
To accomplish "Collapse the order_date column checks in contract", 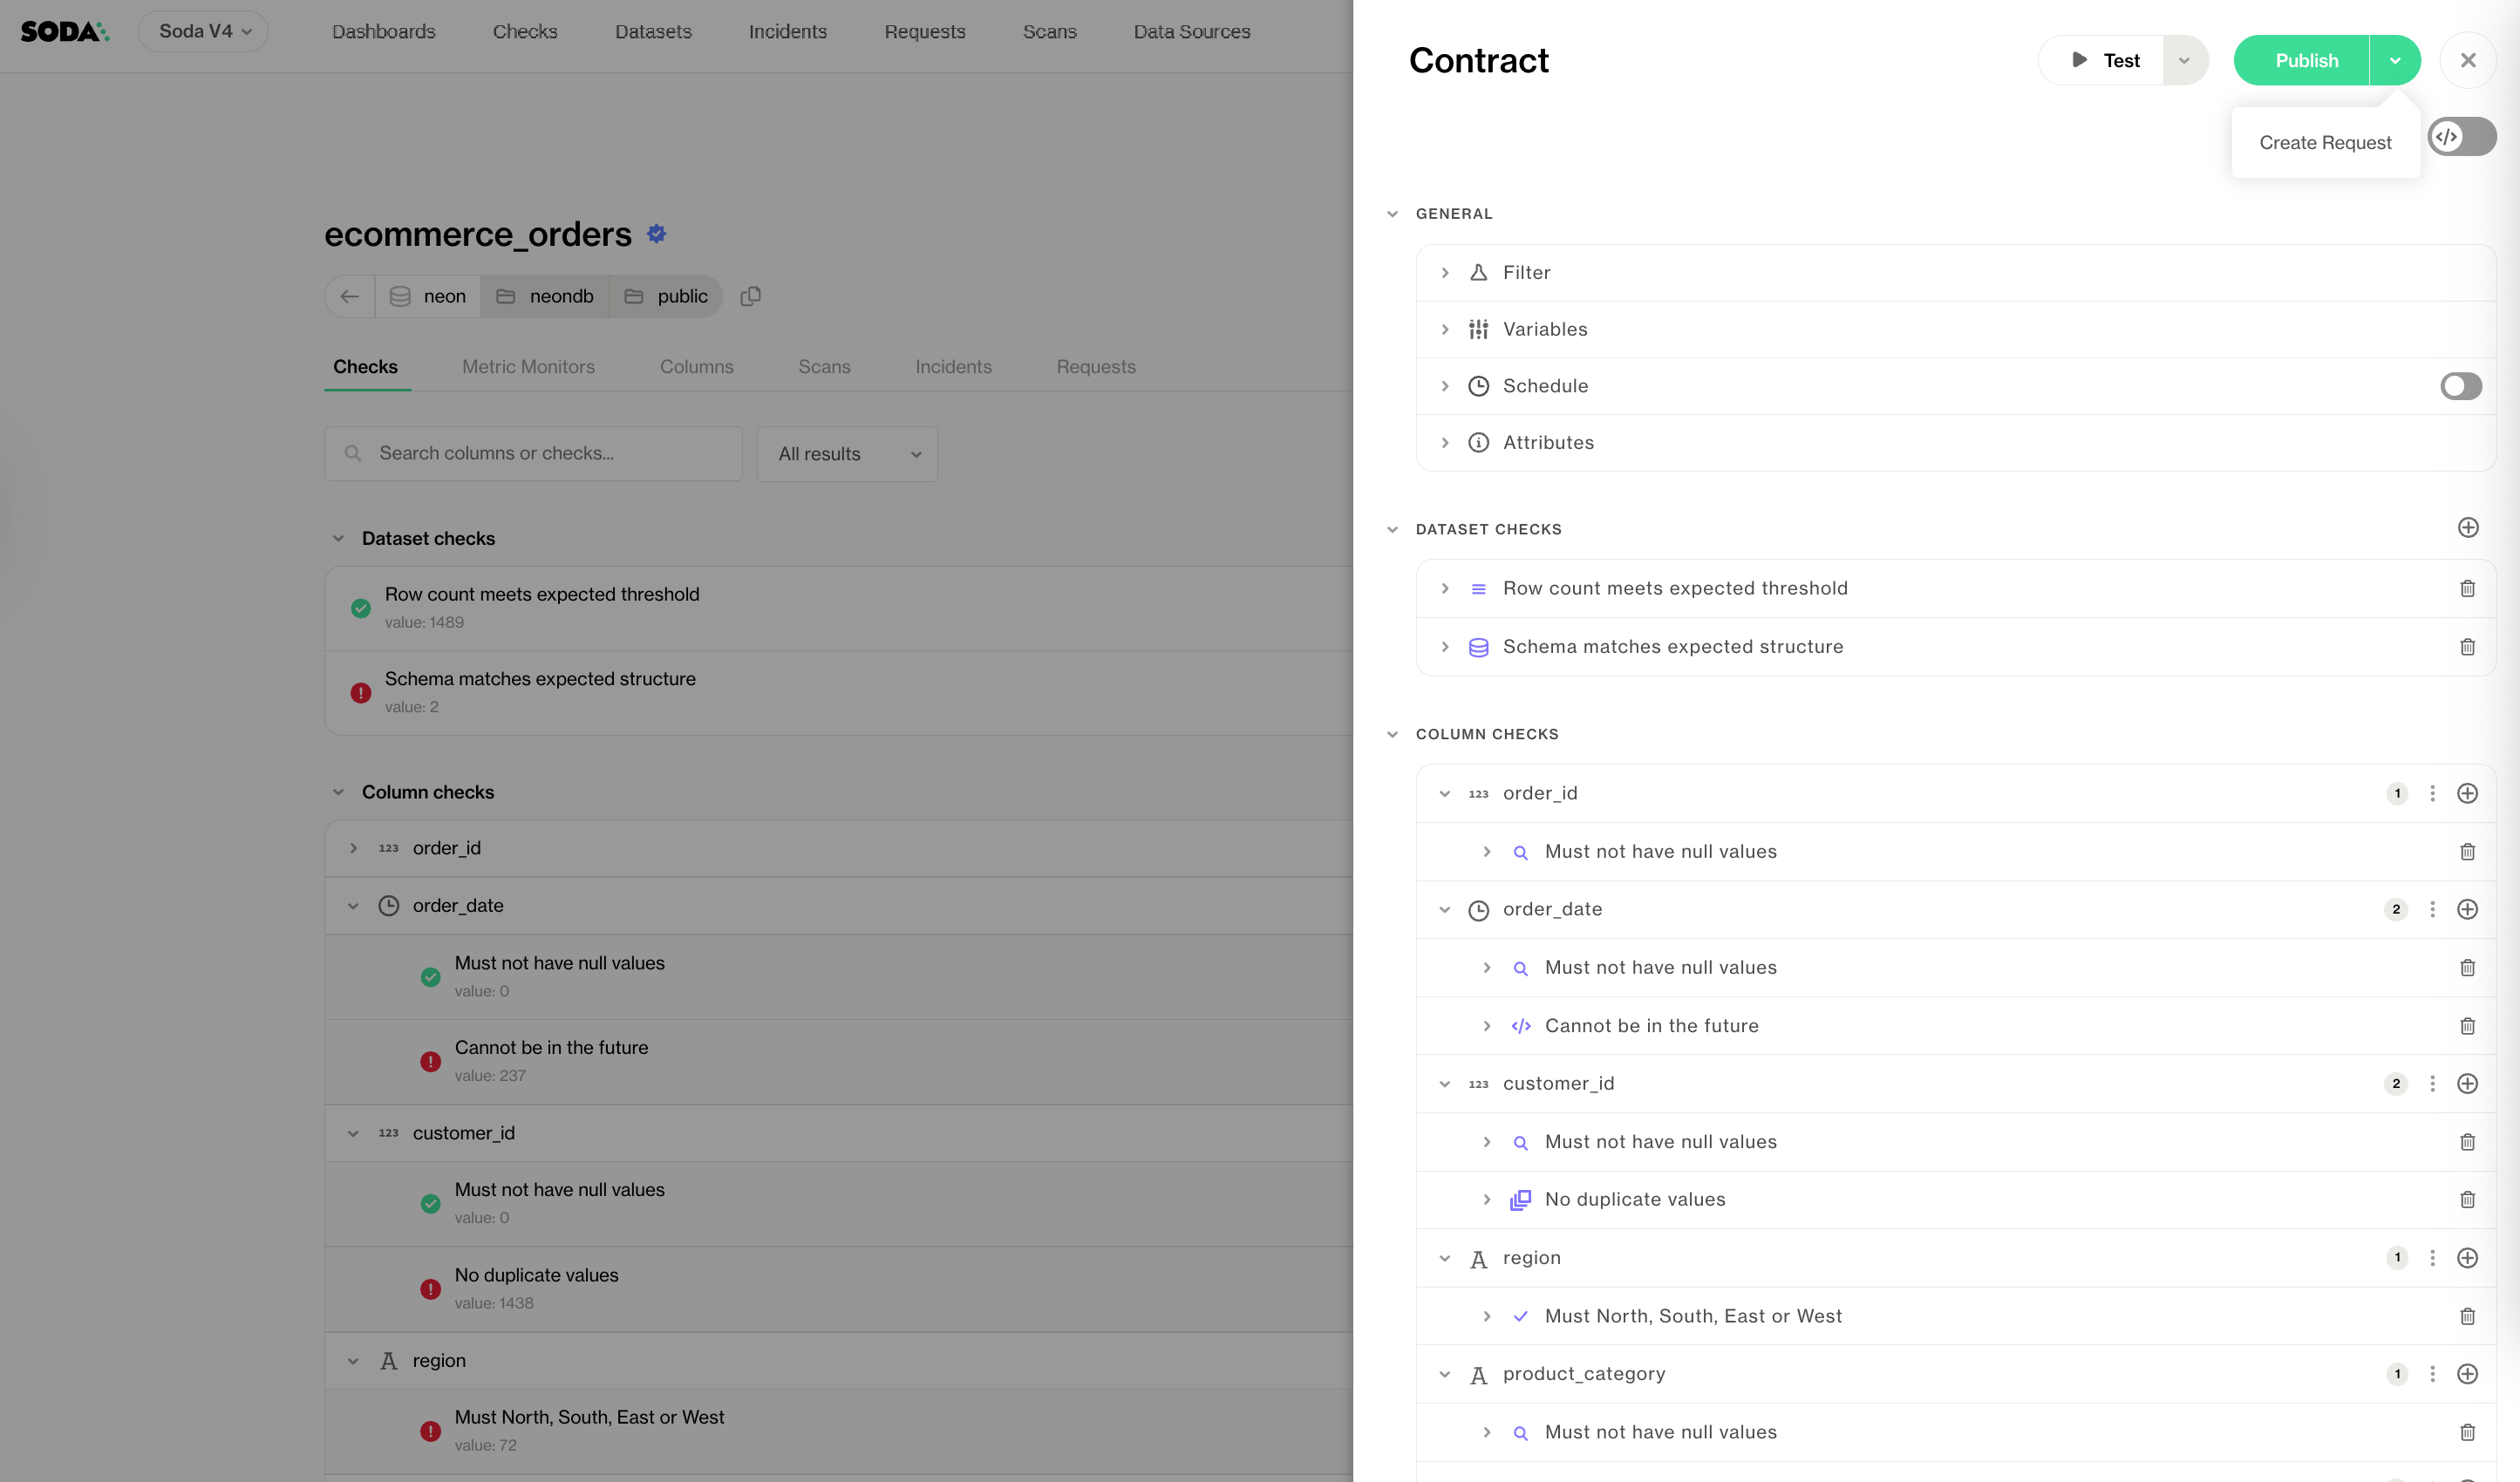I will pos(1445,910).
